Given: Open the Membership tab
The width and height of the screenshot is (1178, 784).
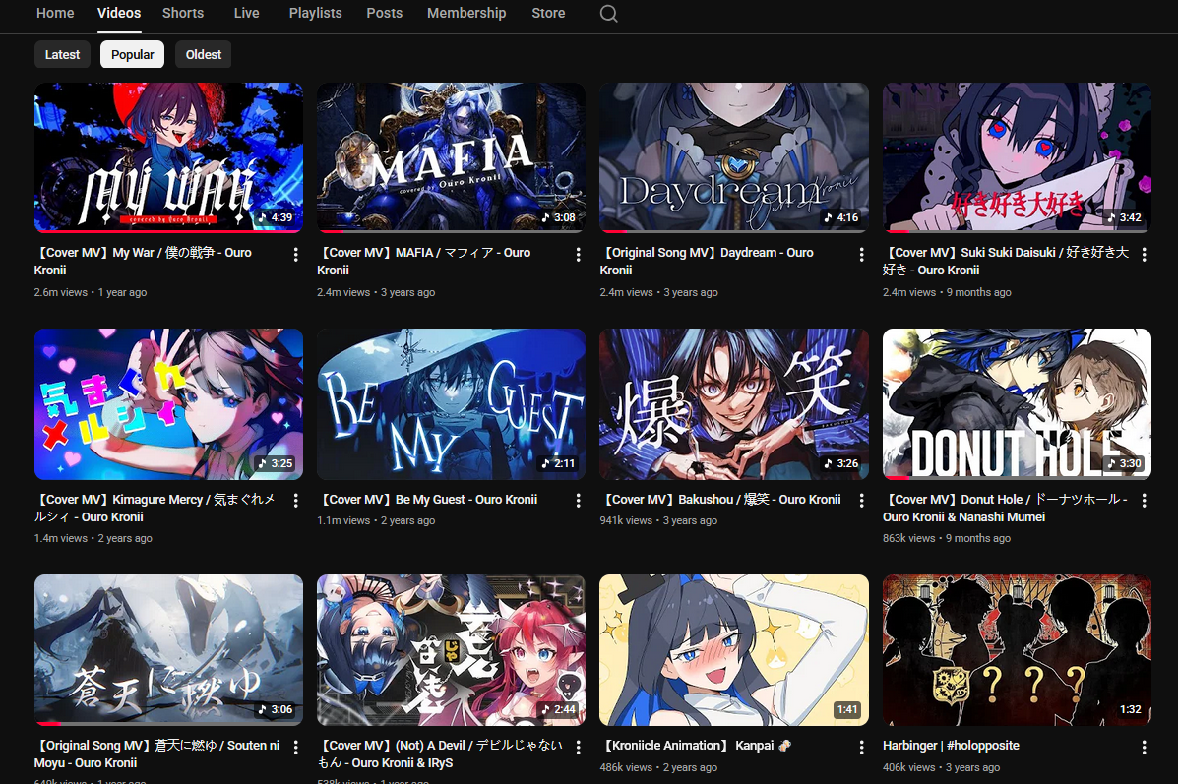Looking at the screenshot, I should 466,13.
